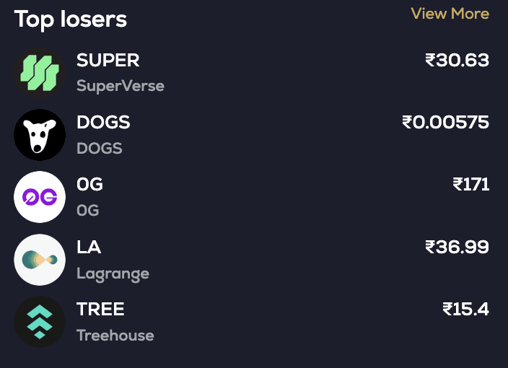Click the Lagrange coin logo icon
The image size is (508, 368).
(x=40, y=260)
